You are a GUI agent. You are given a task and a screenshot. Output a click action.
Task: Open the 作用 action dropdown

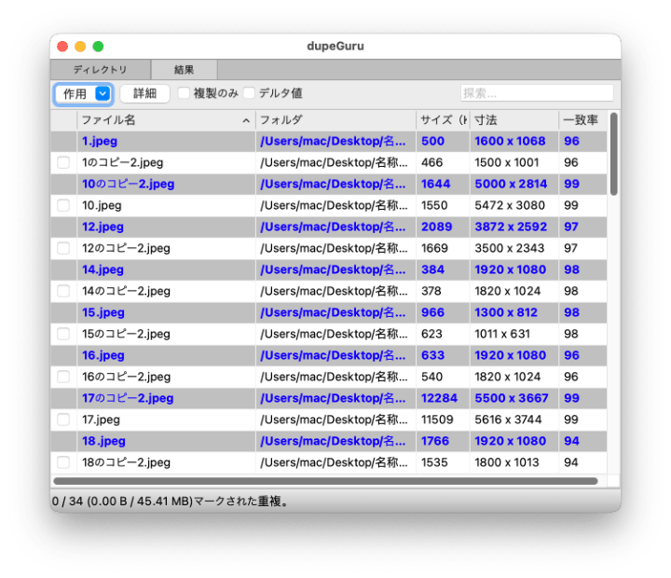tap(83, 93)
